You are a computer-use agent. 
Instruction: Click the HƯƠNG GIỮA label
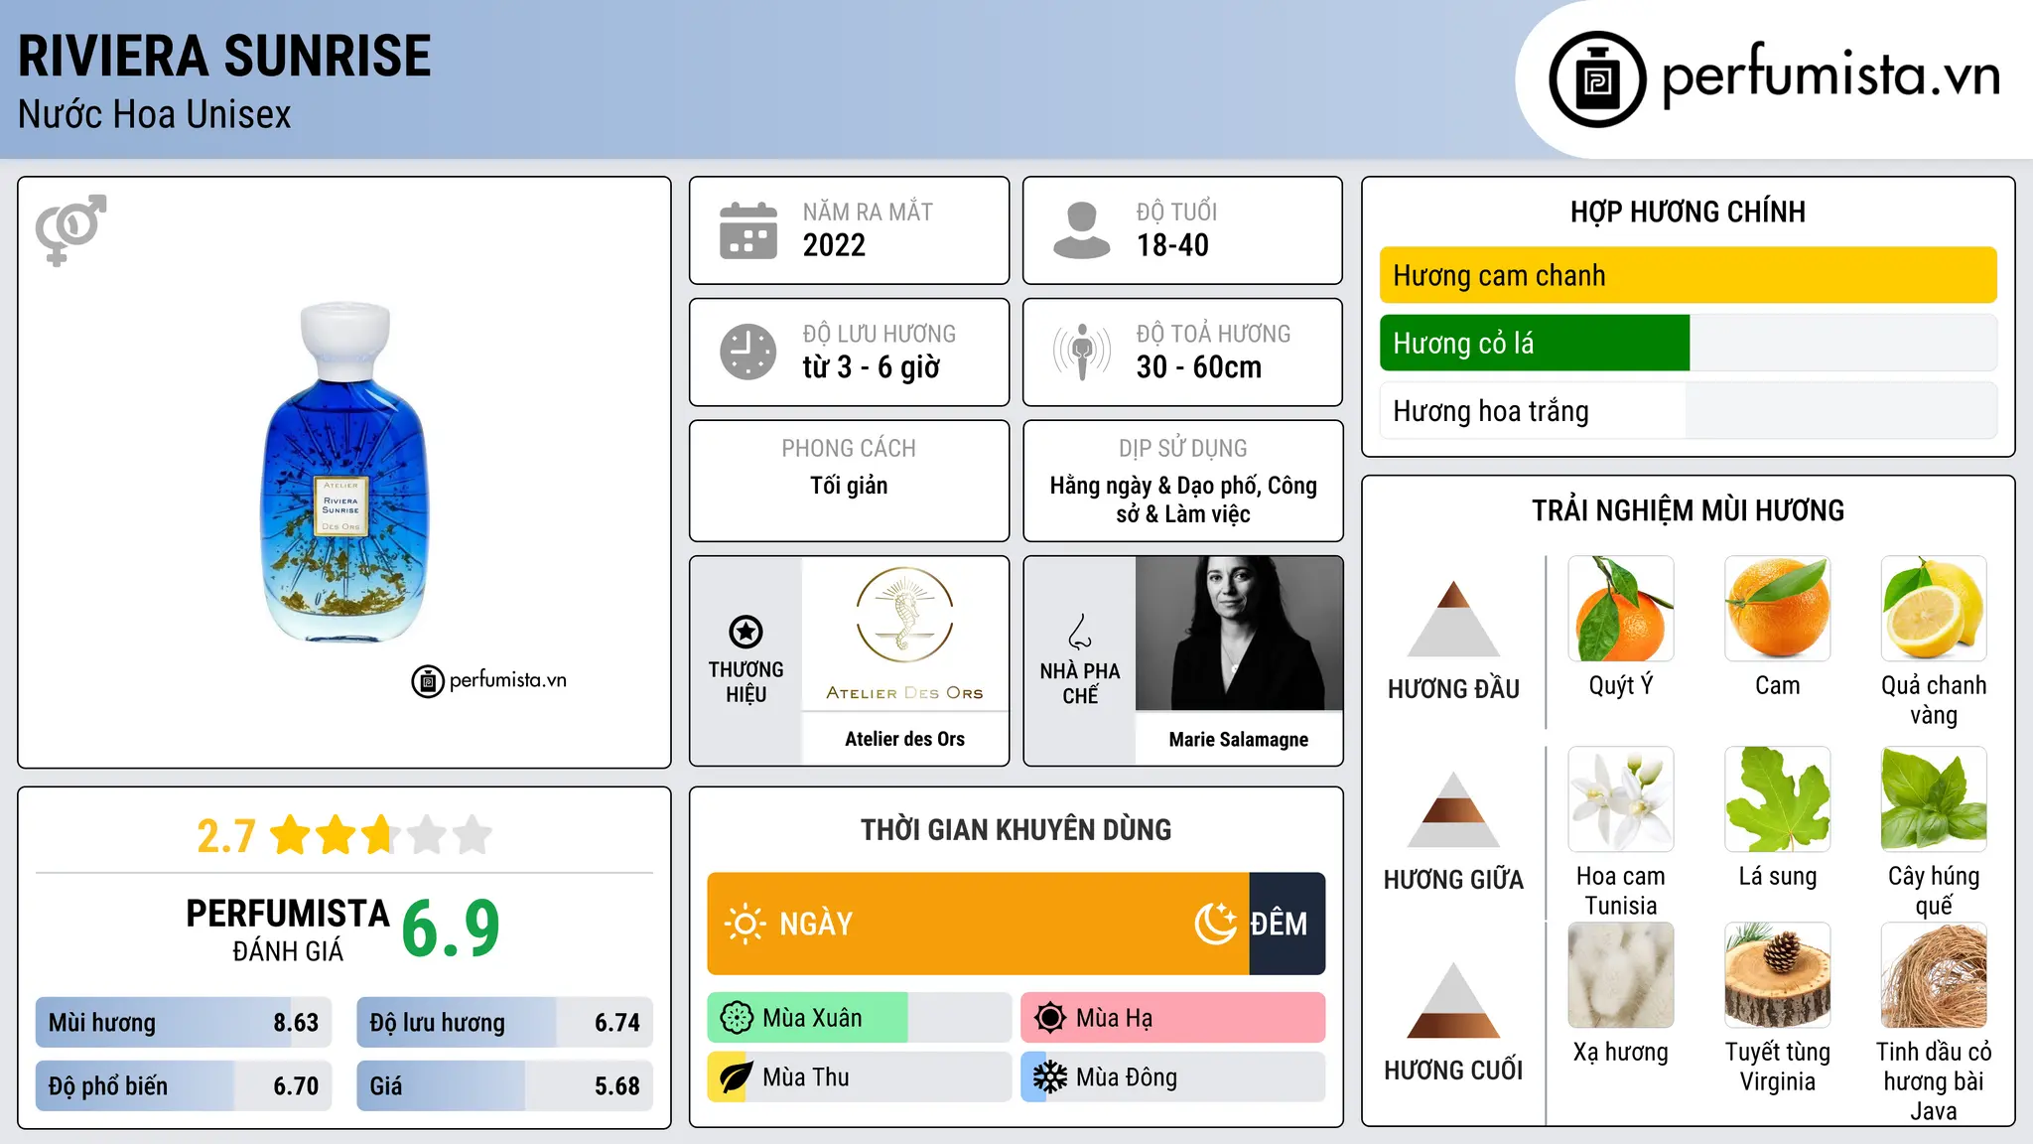(x=1453, y=880)
